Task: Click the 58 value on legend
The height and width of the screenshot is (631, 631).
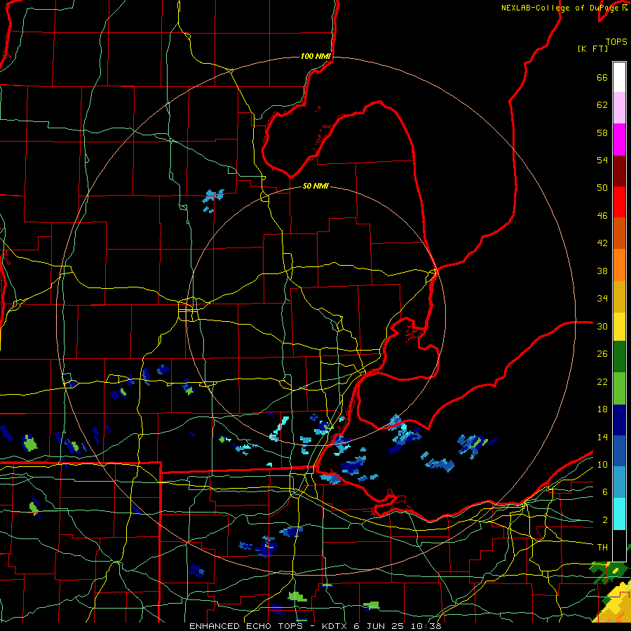Action: [602, 133]
